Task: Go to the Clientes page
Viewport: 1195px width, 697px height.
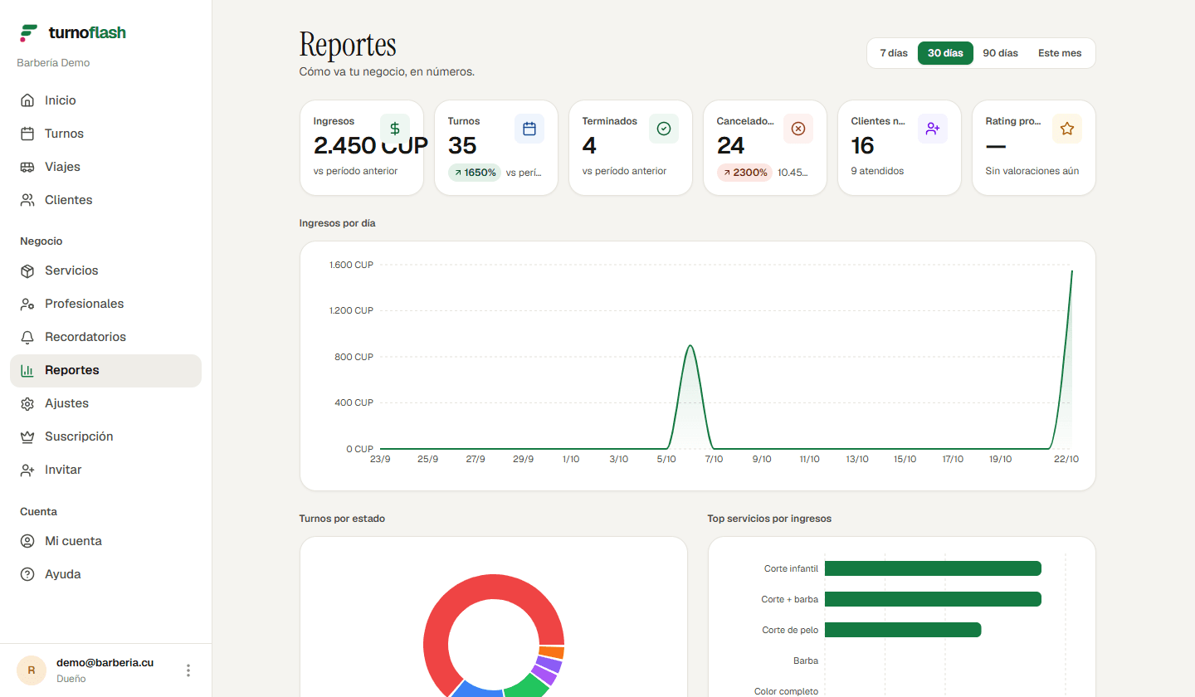Action: 105,200
